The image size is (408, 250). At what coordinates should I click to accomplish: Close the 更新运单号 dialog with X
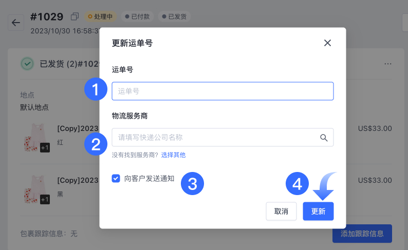pos(327,43)
